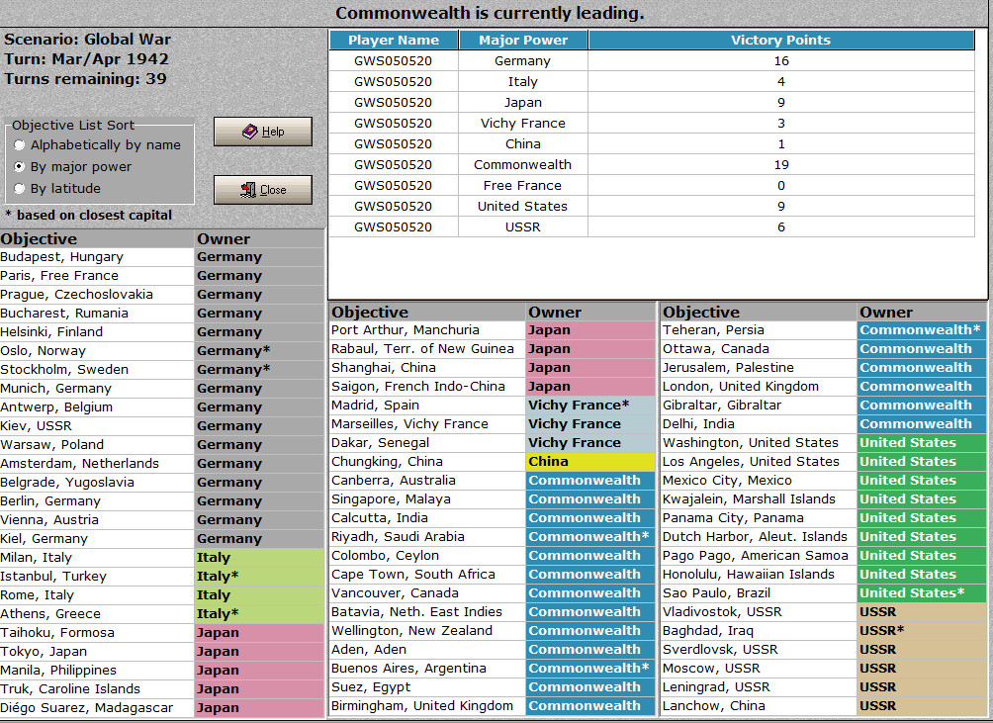Select Vladivostok, USSR objective

[759, 611]
